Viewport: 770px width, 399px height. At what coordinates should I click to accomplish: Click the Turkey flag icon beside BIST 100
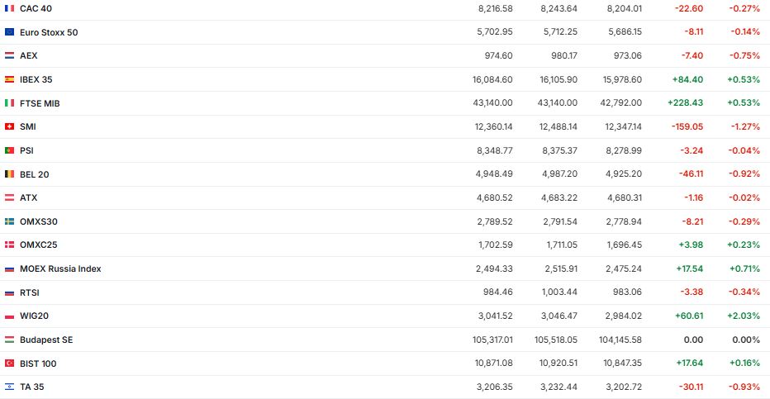(x=9, y=363)
